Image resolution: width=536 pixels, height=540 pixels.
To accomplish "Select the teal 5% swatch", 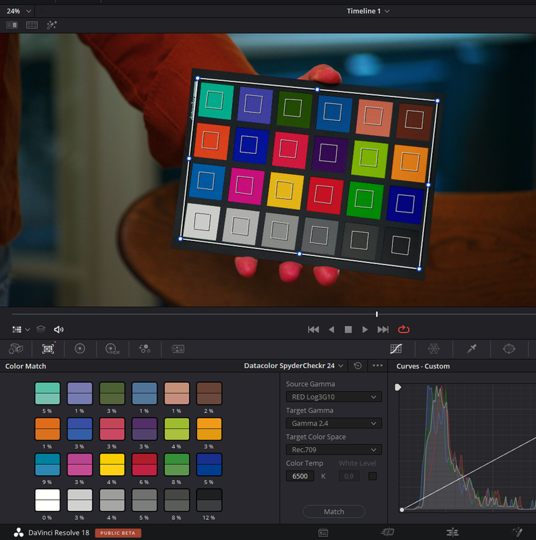I will coord(47,394).
